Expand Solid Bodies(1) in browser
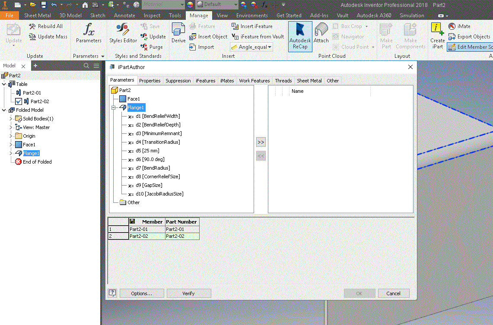Image resolution: width=493 pixels, height=325 pixels. (11, 119)
